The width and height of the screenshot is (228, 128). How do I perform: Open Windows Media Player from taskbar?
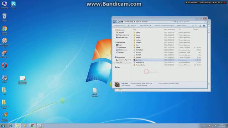25,126
